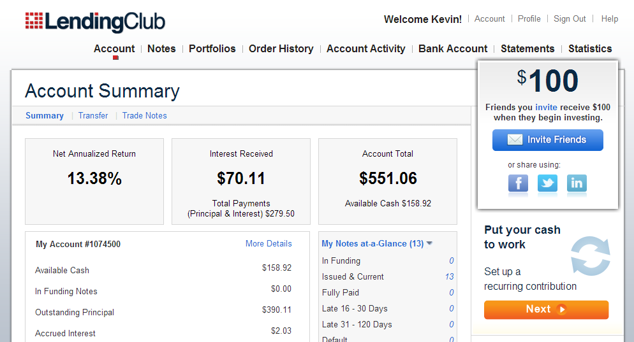This screenshot has width=634, height=342.
Task: Open More Details for My Account
Action: pyautogui.click(x=269, y=243)
